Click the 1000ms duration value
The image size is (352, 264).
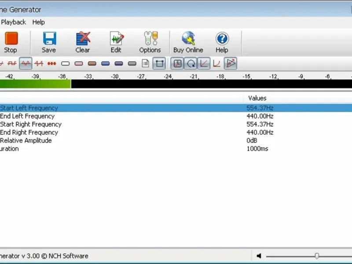point(257,149)
